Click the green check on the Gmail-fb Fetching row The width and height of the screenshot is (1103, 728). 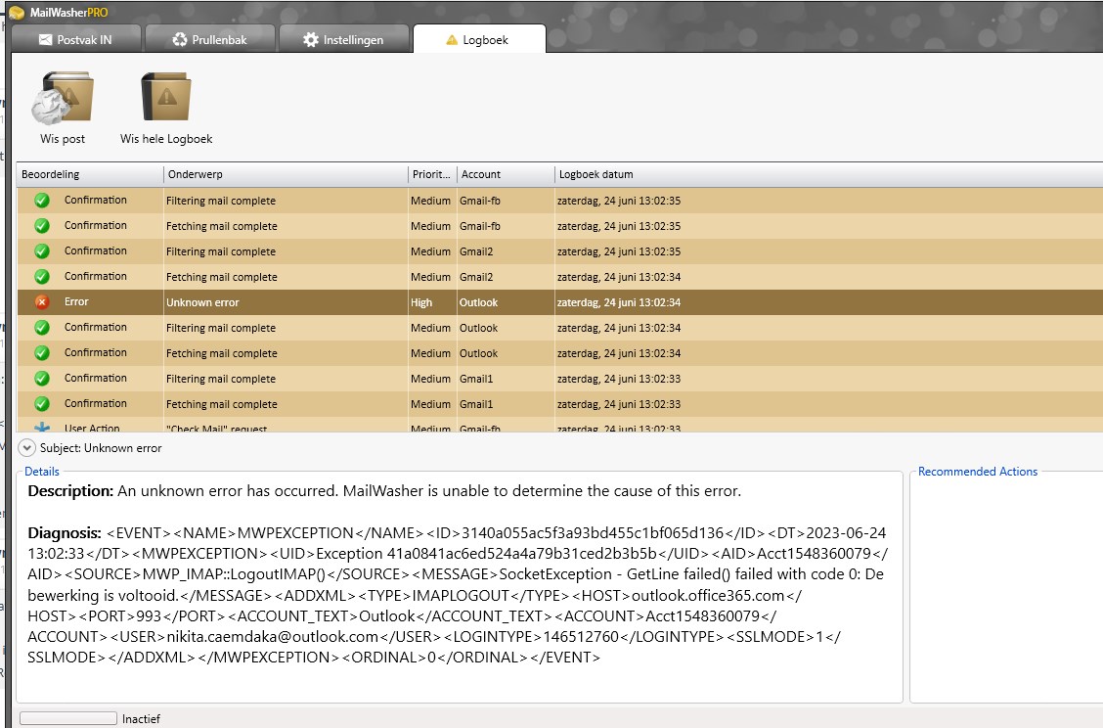(42, 225)
